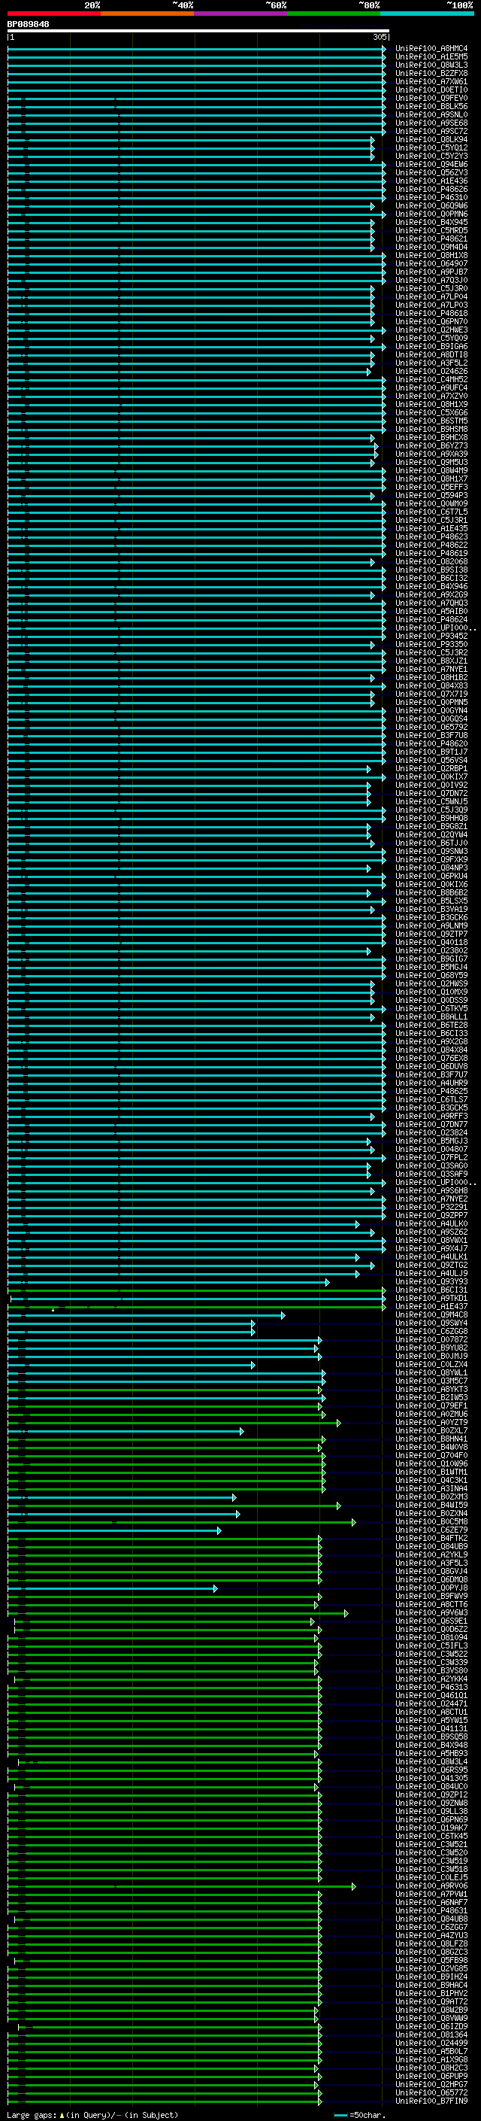Image resolution: width=481 pixels, height=2121 pixels.
Task: Click hit label UniRef100_B6CI31
Action: [431, 1290]
